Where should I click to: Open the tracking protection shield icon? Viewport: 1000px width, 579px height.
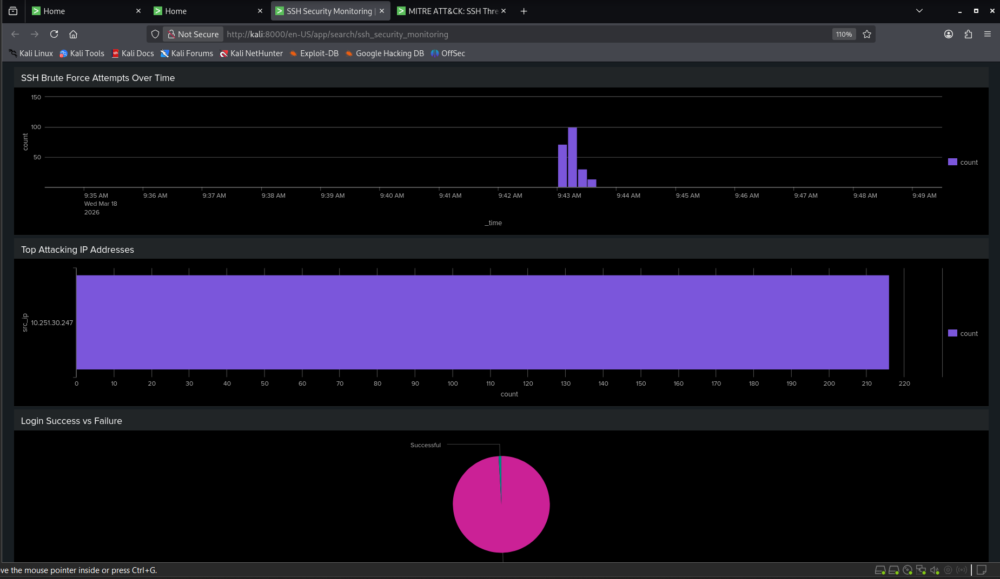point(155,34)
